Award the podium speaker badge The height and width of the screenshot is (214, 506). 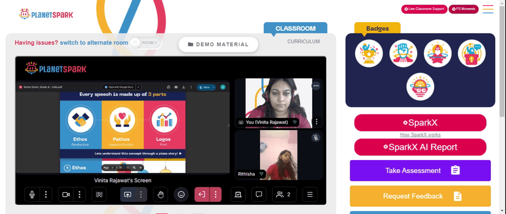click(x=472, y=54)
